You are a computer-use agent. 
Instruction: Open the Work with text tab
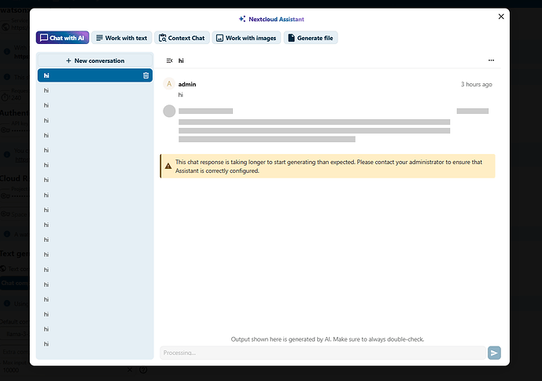click(x=121, y=38)
